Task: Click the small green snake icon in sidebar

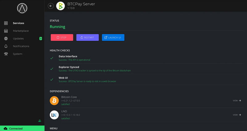Action: point(40,121)
